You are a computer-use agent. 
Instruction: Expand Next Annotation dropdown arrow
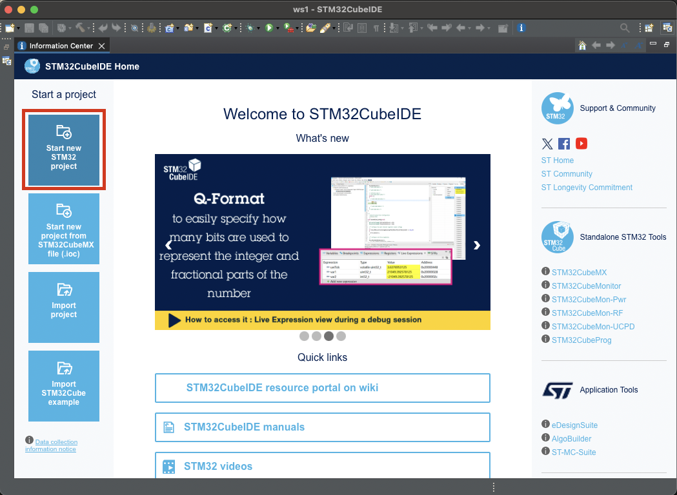(402, 28)
